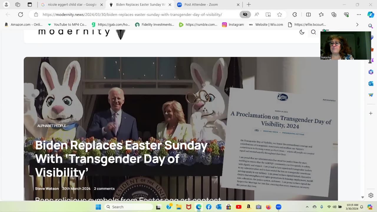Open McAfee from the taskbar

pyautogui.click(x=189, y=207)
